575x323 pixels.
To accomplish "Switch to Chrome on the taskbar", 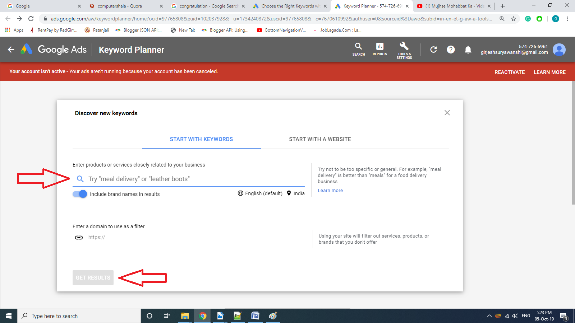I will click(203, 316).
